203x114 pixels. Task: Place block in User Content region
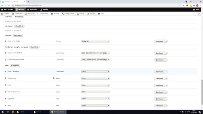(34, 47)
